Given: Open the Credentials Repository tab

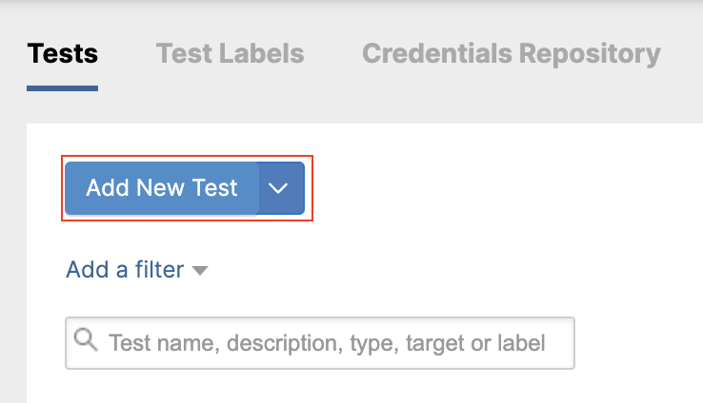Looking at the screenshot, I should coord(511,53).
